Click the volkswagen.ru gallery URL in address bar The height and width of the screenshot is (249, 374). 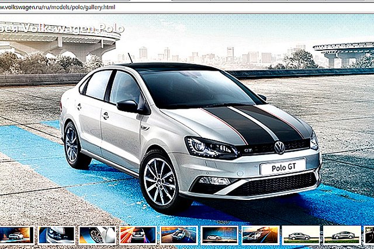coord(57,6)
